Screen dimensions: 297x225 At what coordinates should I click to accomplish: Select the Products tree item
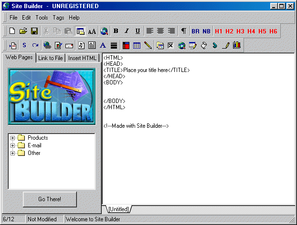[38, 138]
